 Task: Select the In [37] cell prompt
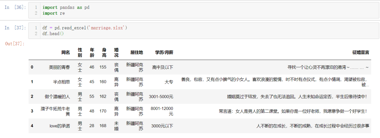15,28
